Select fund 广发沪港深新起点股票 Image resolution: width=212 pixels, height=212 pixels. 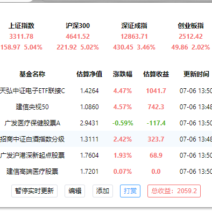click(32, 156)
